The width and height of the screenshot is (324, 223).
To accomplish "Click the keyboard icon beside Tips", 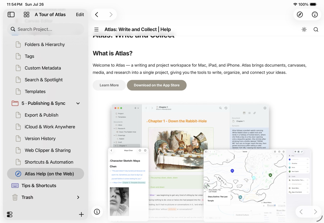I will point(15,186).
